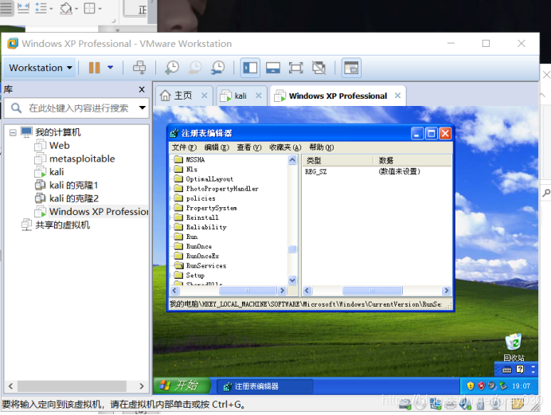Screen dimensions: 551x415
Task: Click the language bar keyboard icon
Action: tap(506, 370)
